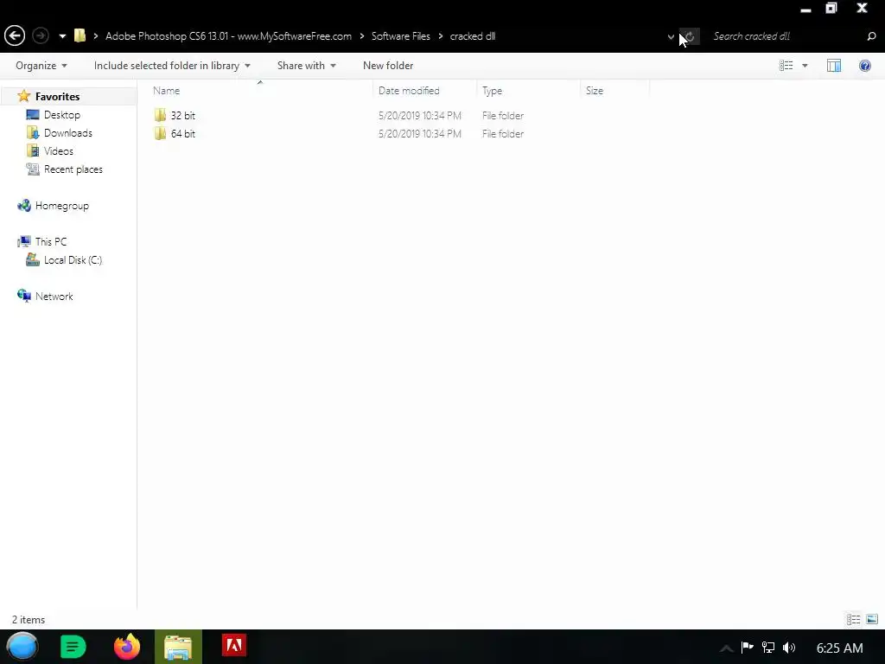Open the Start orb on taskbar
The width and height of the screenshot is (885, 664).
coord(22,647)
